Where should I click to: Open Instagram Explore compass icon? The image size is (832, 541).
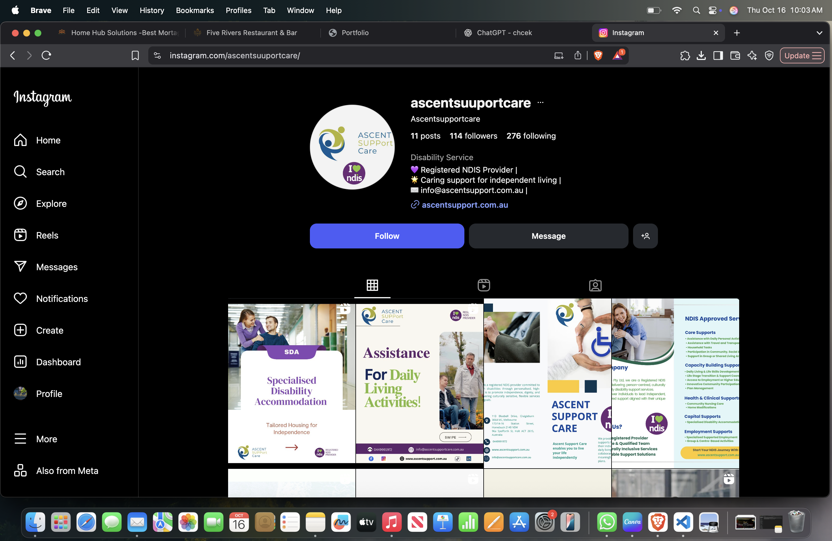20,203
